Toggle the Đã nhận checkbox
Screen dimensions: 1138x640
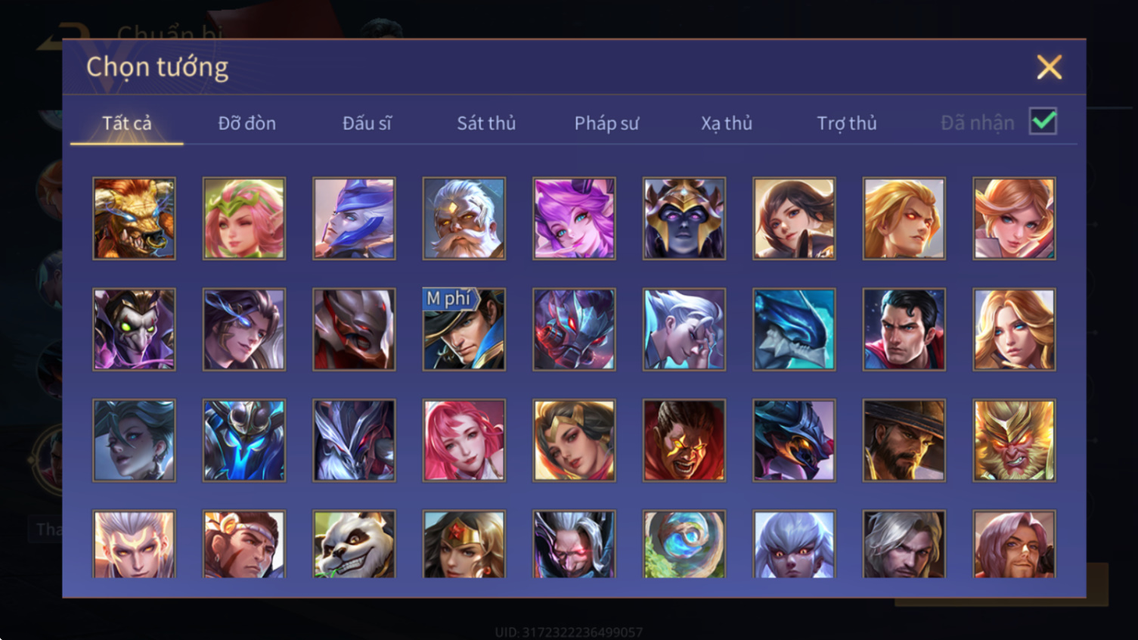tap(1043, 121)
